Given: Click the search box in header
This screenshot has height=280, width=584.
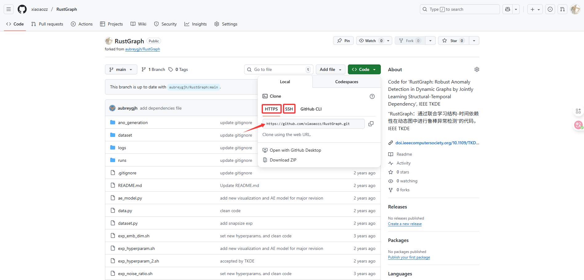Looking at the screenshot, I should click(460, 9).
